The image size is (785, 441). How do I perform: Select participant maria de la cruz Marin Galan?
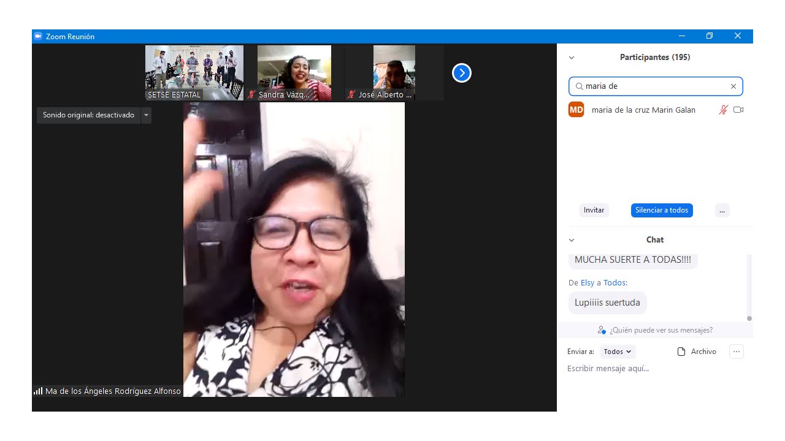point(657,110)
